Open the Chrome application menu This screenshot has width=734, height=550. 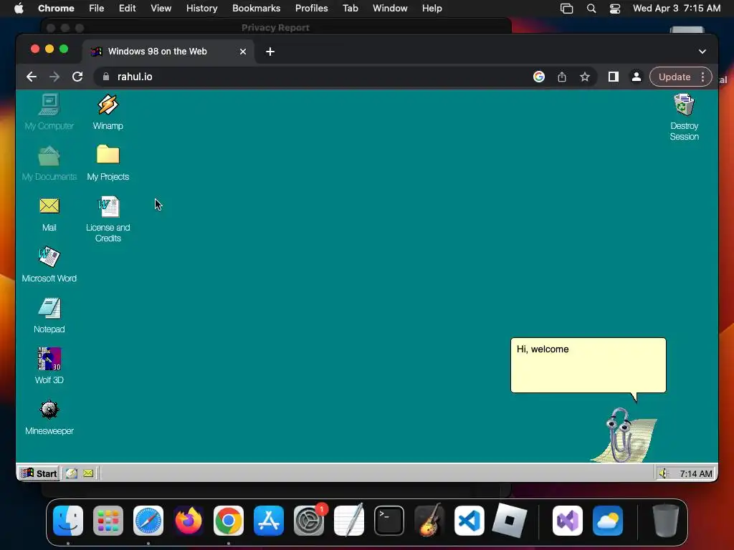[x=56, y=9]
